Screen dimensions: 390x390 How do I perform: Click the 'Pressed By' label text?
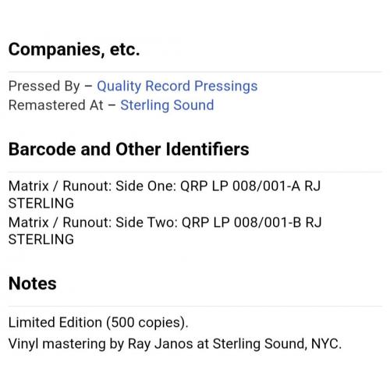point(44,86)
